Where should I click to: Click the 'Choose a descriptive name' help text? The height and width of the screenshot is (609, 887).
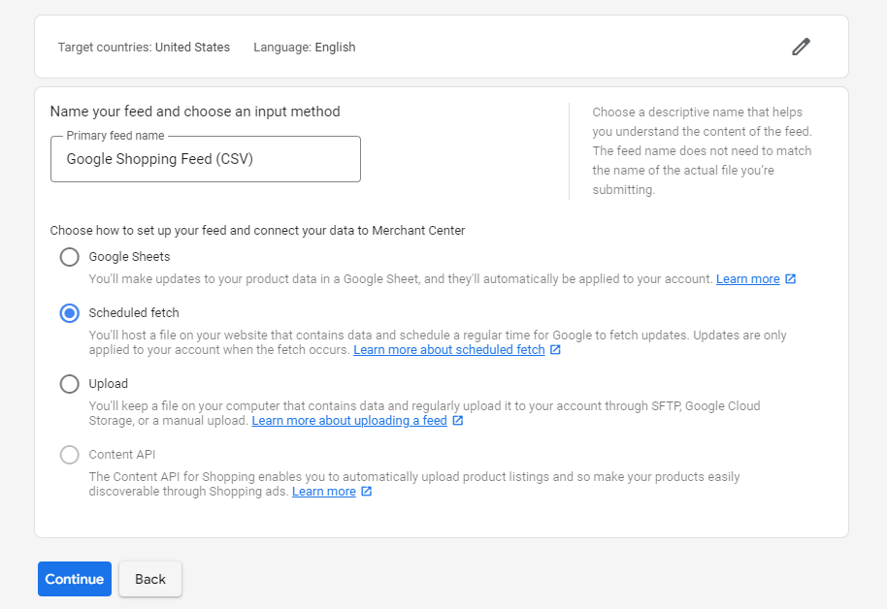point(702,150)
